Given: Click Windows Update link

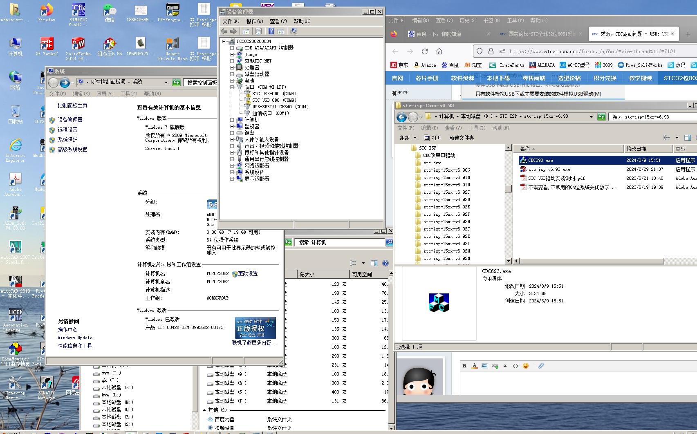Looking at the screenshot, I should (75, 338).
